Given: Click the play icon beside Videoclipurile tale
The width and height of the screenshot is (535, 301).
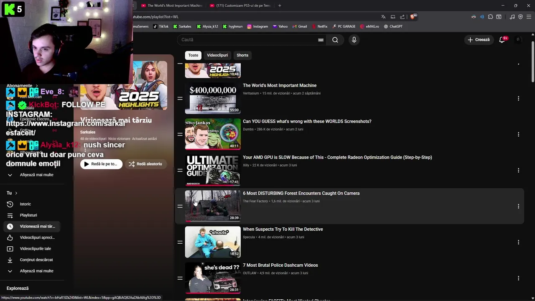Looking at the screenshot, I should pyautogui.click(x=10, y=249).
